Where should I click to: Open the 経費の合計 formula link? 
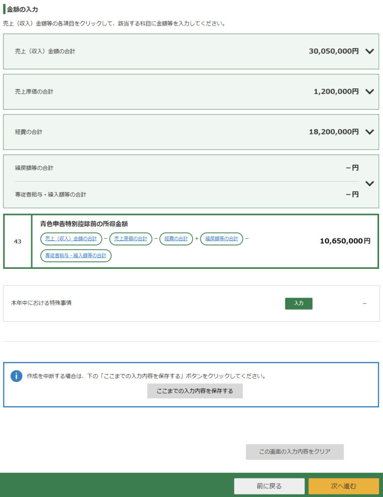(x=176, y=239)
